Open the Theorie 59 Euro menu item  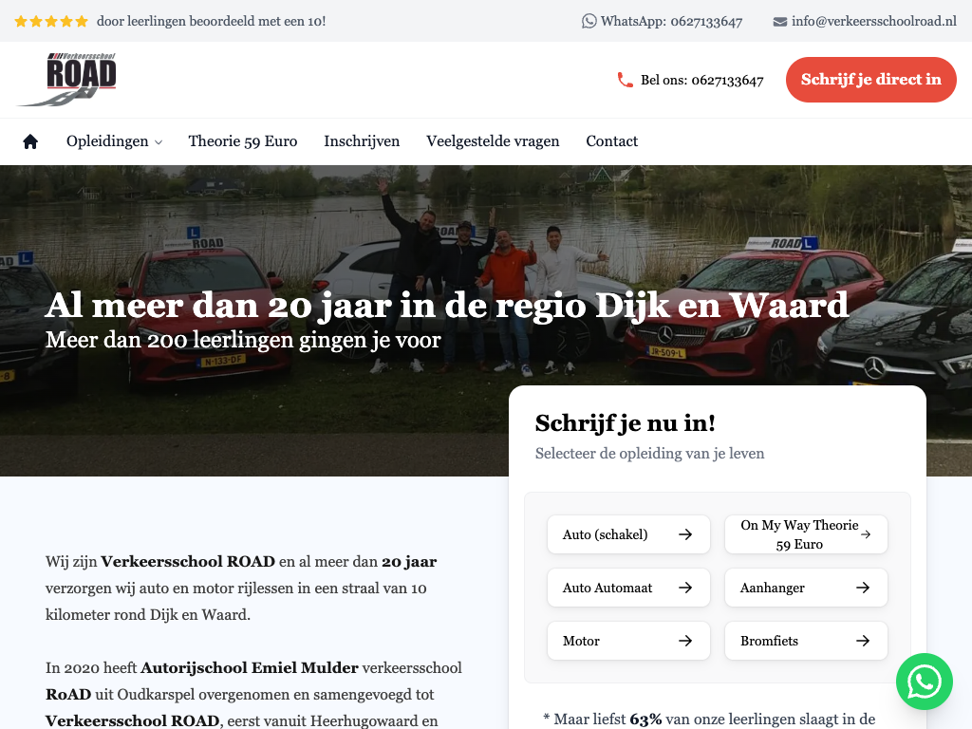[x=243, y=141]
